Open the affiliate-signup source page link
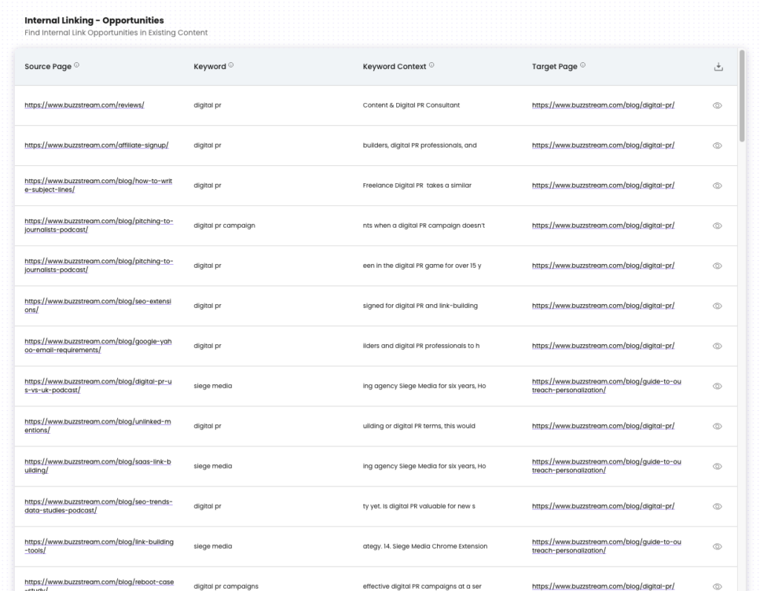 pyautogui.click(x=96, y=145)
